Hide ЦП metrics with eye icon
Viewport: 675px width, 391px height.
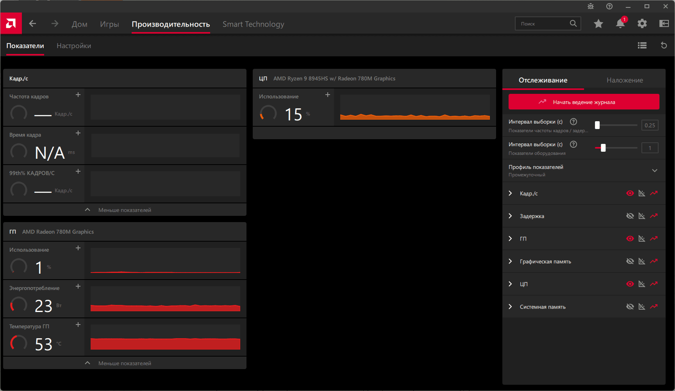click(630, 284)
